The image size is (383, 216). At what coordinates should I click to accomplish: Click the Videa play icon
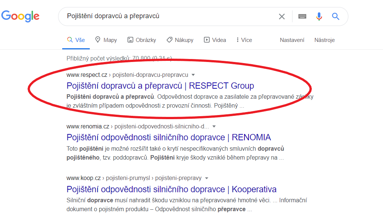[x=207, y=40]
